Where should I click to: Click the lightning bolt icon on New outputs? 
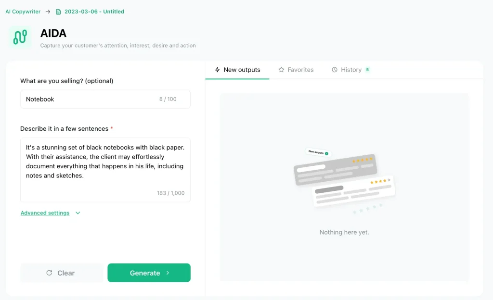(x=218, y=70)
